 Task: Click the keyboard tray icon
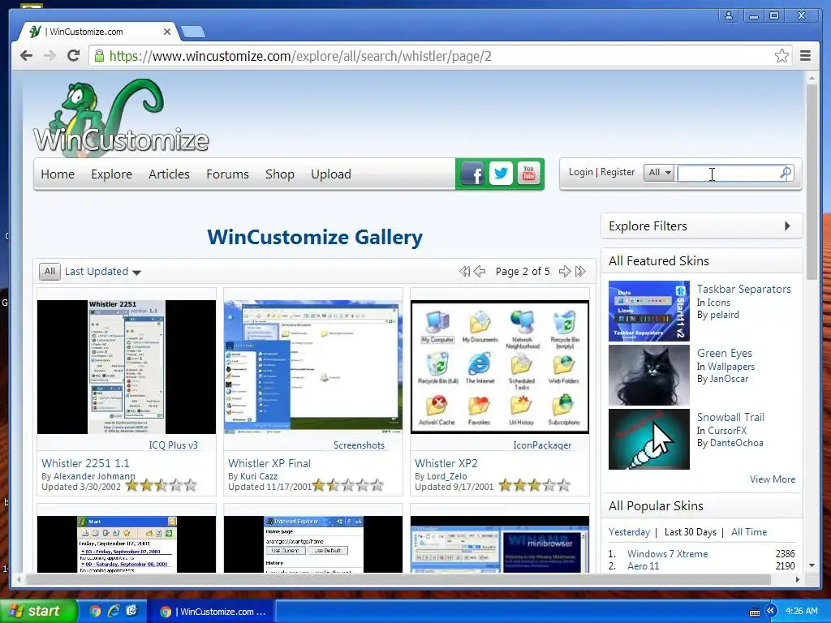point(754,612)
